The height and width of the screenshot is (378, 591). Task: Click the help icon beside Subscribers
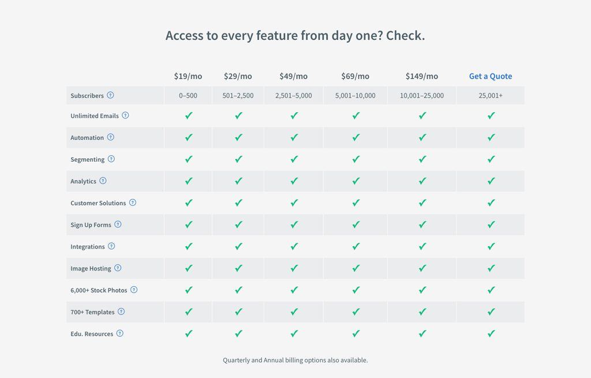[110, 95]
